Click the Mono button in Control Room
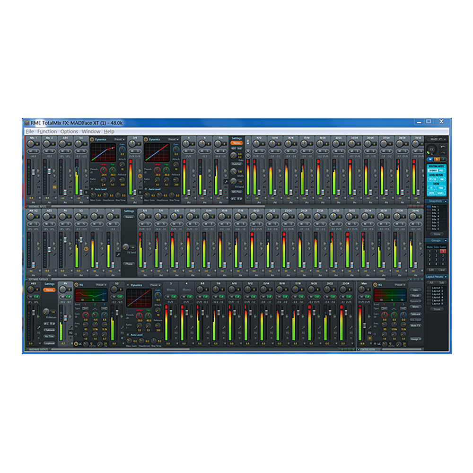The image size is (473, 473). [x=415, y=307]
